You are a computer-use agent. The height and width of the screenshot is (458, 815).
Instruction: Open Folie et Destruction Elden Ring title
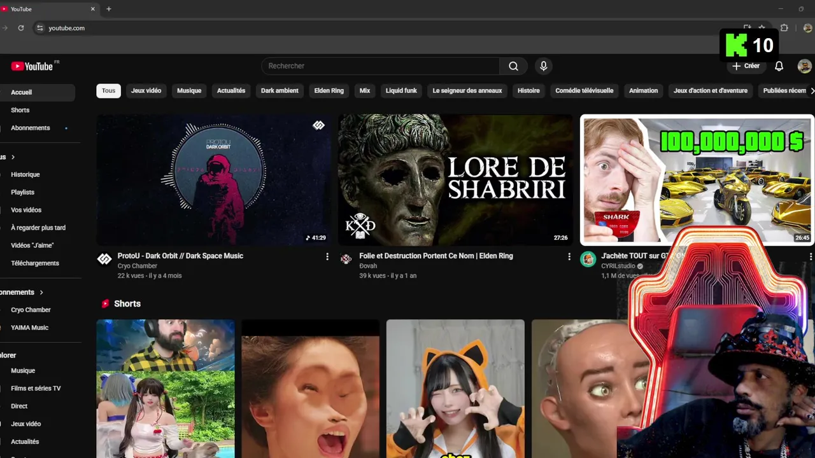point(436,256)
